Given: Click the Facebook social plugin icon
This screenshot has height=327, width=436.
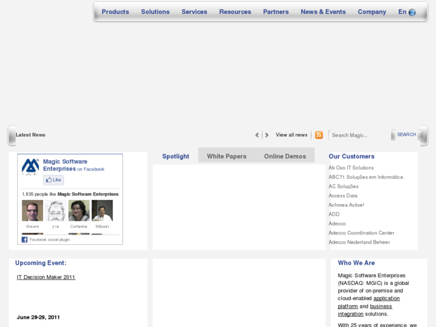Looking at the screenshot, I should point(25,239).
